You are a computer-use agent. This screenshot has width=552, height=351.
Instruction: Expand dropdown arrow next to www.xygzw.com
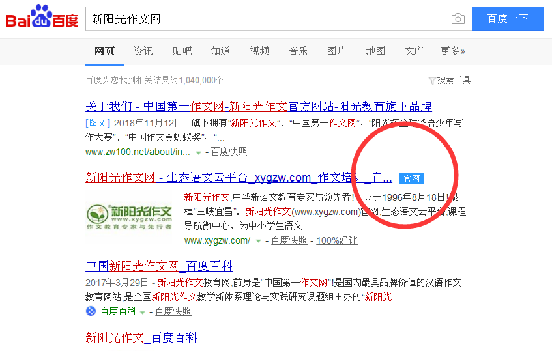tap(258, 241)
